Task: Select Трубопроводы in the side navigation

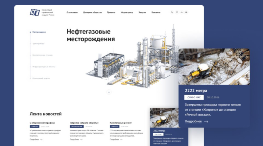Action: pyautogui.click(x=38, y=44)
